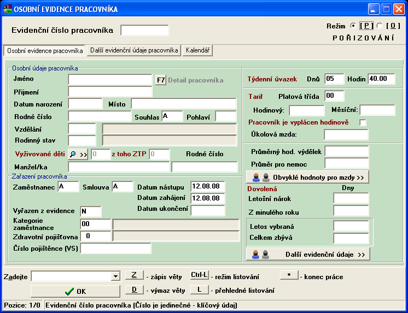This screenshot has height=313, width=408.
Task: Click the Datum ukončení field
Action: [208, 210]
